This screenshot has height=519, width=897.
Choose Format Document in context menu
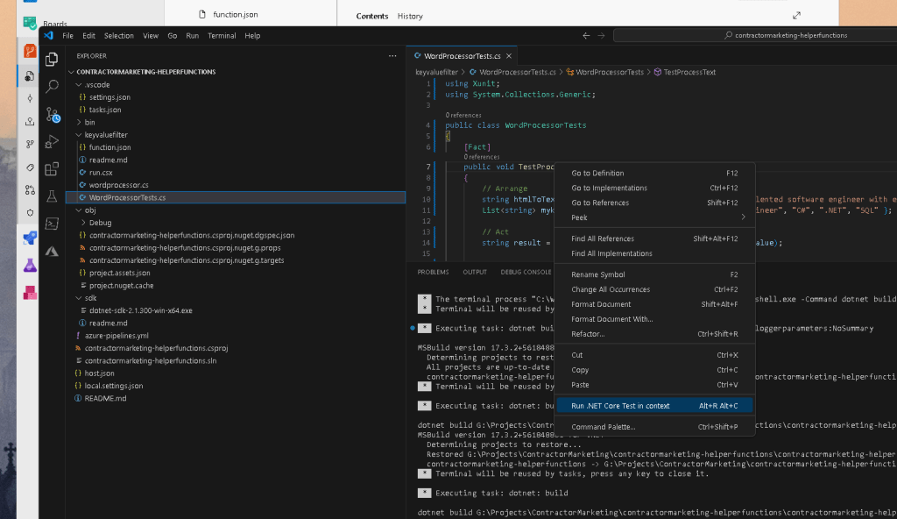pos(654,304)
